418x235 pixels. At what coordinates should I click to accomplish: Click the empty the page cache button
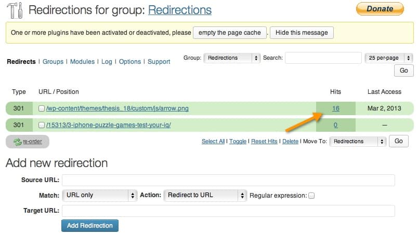click(x=229, y=33)
